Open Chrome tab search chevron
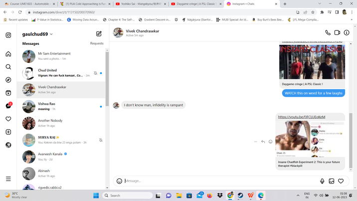Screen dimensions: 357x201 (x=320, y=3)
